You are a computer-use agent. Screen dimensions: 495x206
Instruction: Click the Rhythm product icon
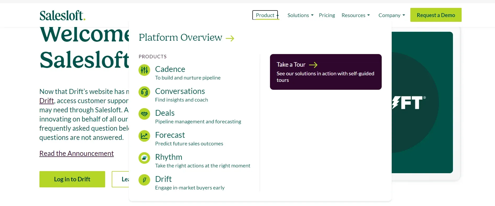pos(144,158)
